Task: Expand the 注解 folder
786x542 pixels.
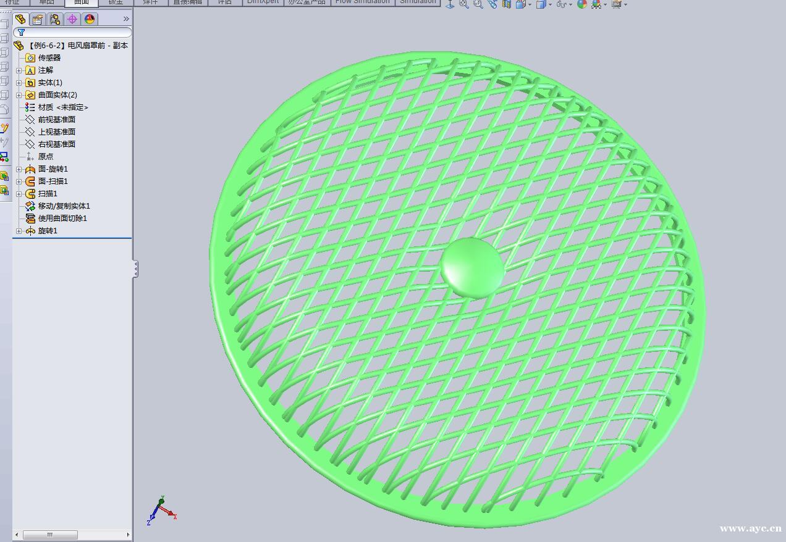Action: pos(19,70)
